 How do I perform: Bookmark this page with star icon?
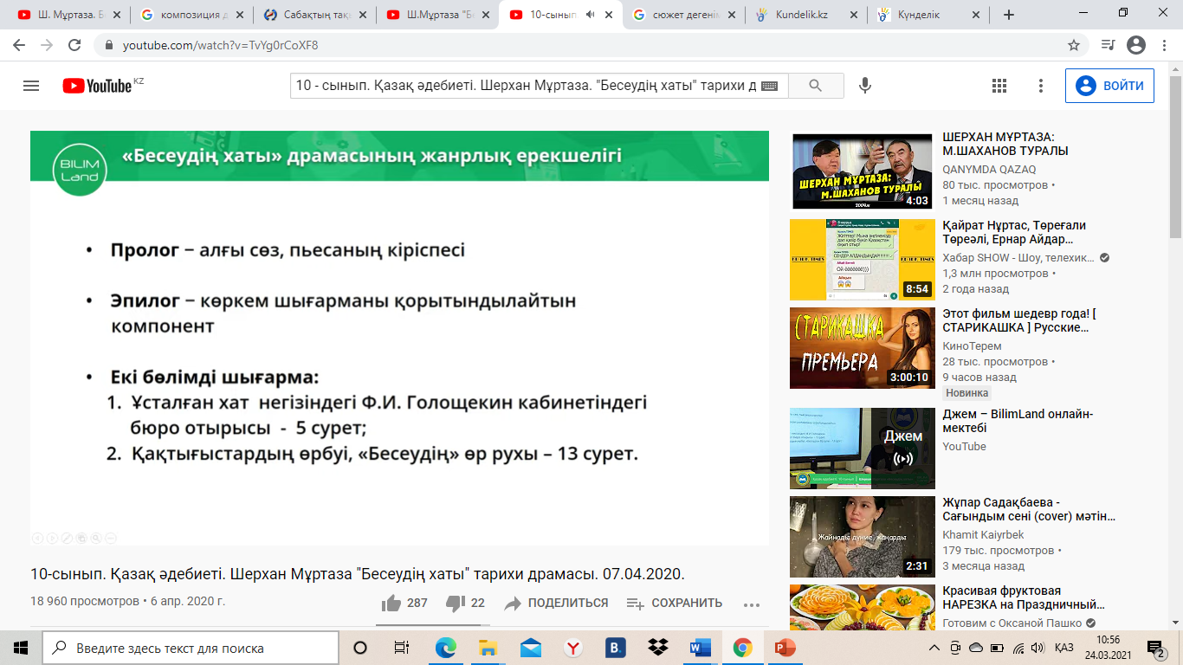(x=1074, y=45)
